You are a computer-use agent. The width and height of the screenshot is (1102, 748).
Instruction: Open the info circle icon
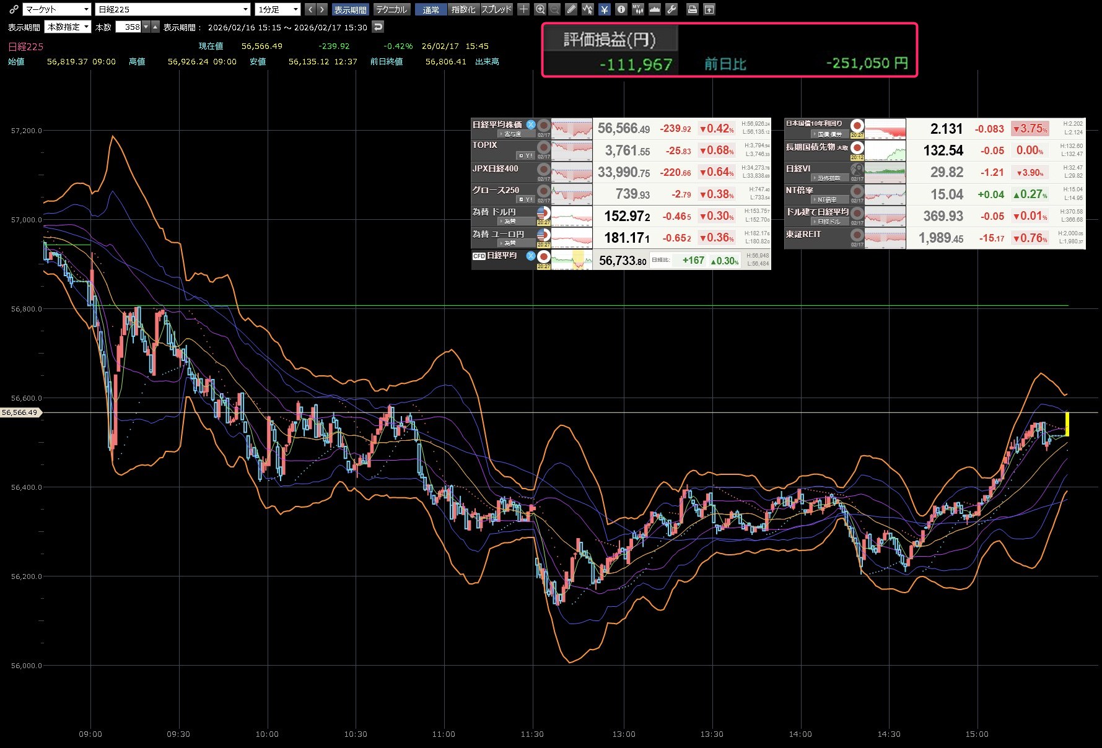621,9
